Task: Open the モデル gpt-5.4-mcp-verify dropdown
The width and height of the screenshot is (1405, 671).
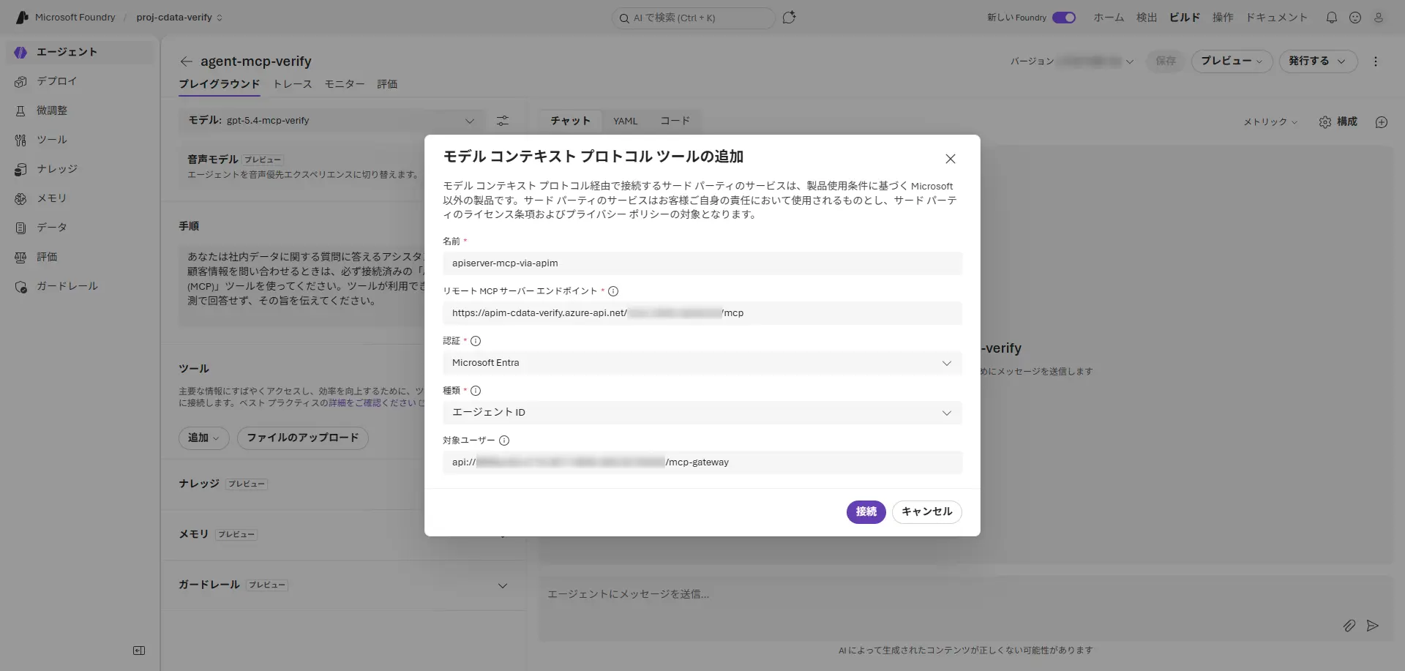Action: pos(331,121)
